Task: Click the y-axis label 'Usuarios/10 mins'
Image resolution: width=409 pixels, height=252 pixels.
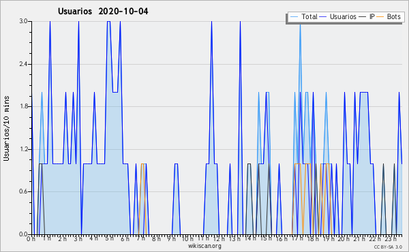Action: coord(6,129)
